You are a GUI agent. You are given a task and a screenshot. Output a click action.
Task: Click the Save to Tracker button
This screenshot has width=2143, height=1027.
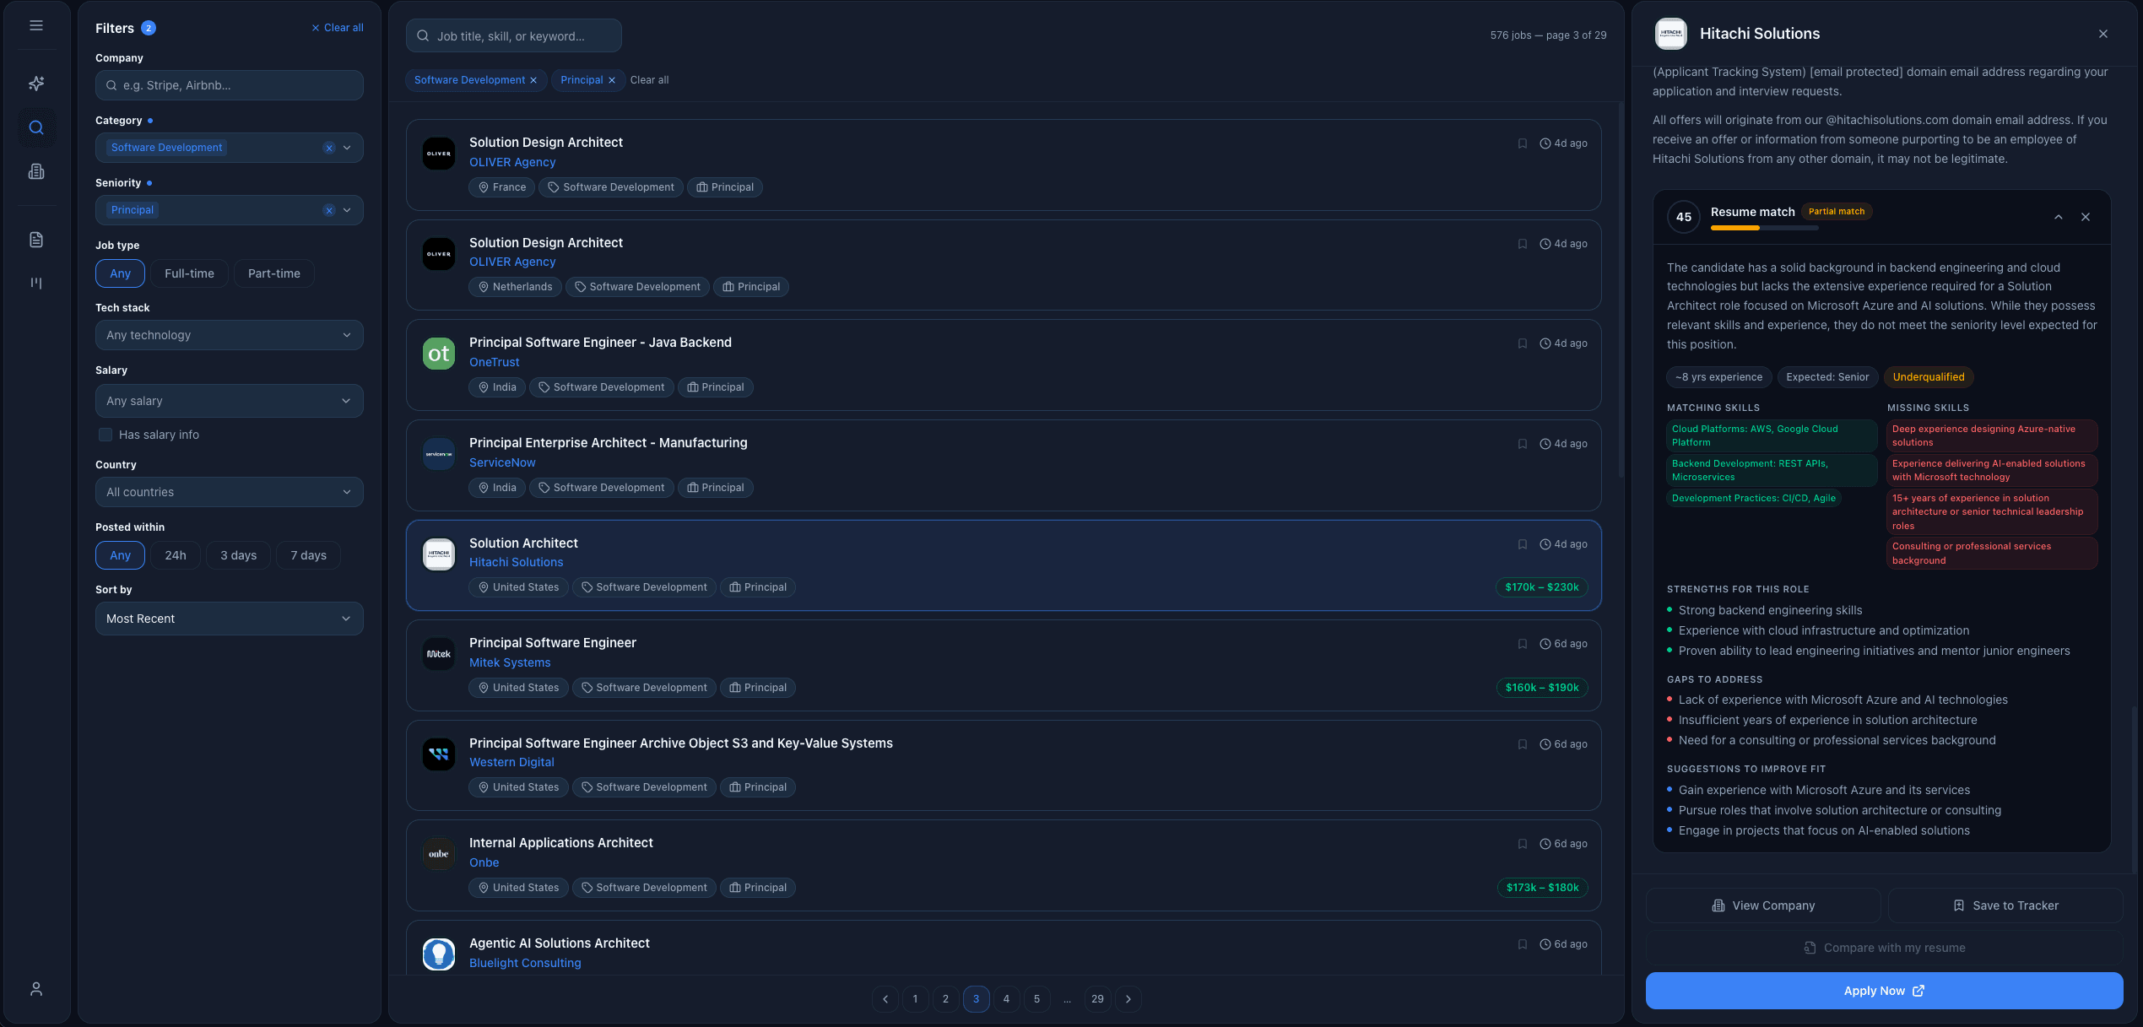2005,905
